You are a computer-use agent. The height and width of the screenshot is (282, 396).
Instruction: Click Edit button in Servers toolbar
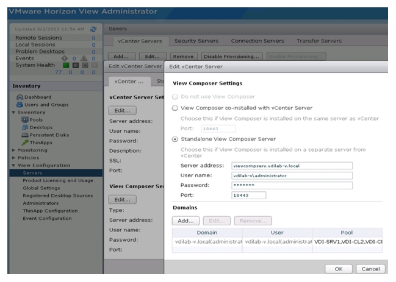[153, 57]
